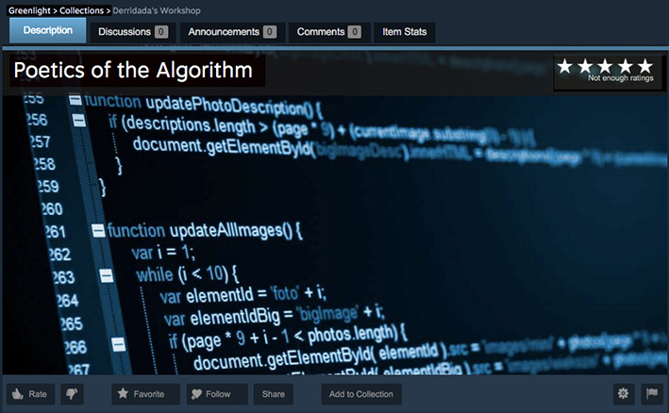669x413 pixels.
Task: Follow this Greenlight item
Action: 217,394
